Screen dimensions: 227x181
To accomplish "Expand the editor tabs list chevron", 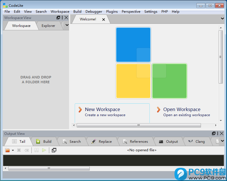I will pyautogui.click(x=222, y=18).
